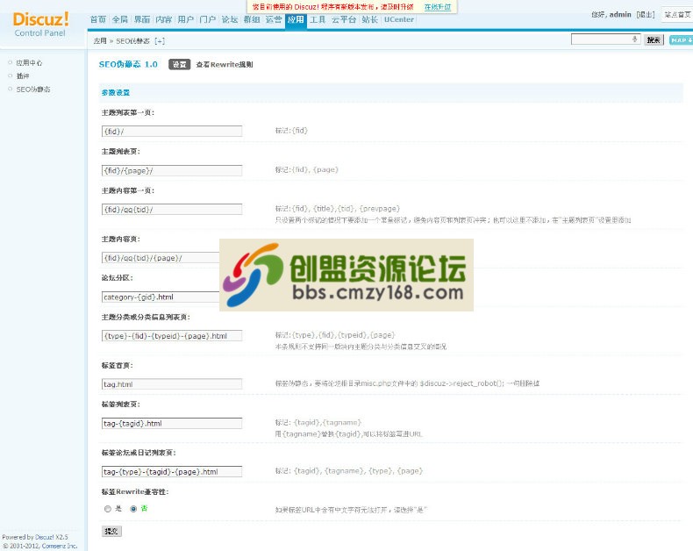Select the 设置 settings tab
This screenshot has width=693, height=551.
(179, 65)
